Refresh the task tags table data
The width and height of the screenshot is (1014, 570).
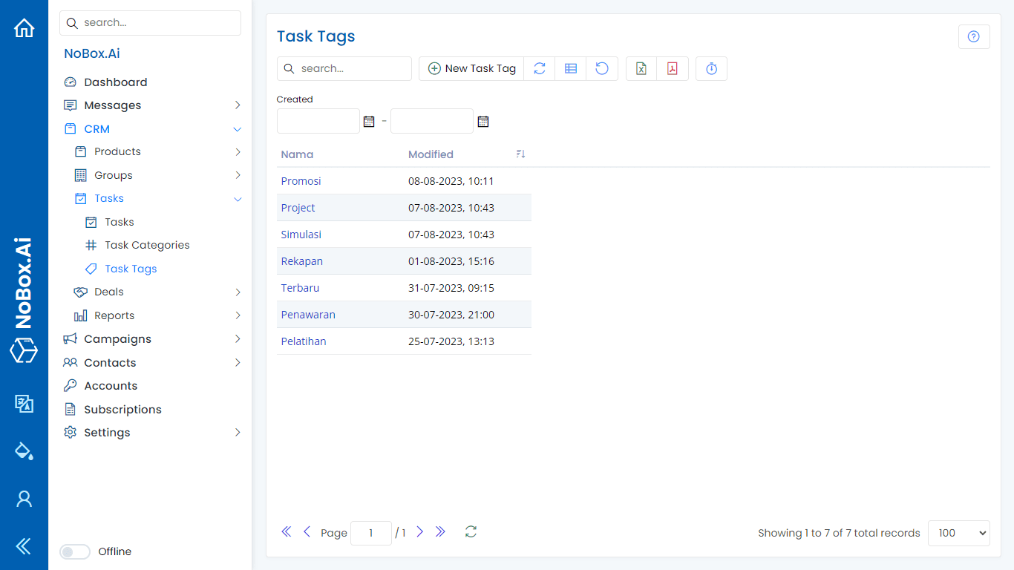pos(540,68)
